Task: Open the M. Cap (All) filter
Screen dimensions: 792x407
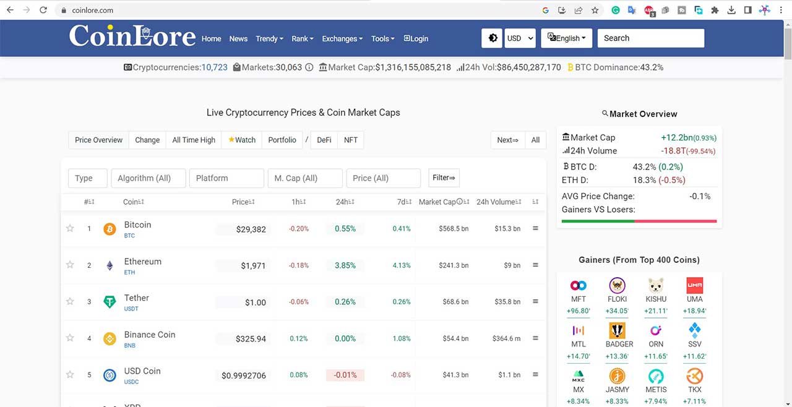Action: [x=305, y=178]
